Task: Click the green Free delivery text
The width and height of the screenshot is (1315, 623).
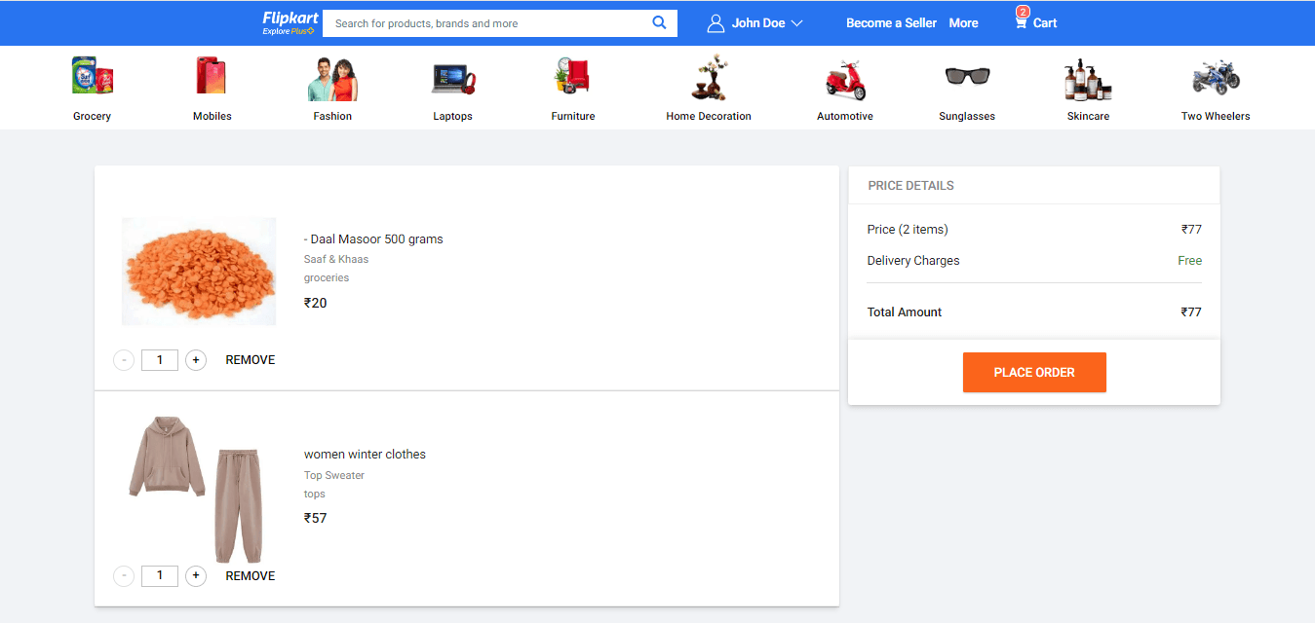Action: [x=1189, y=261]
